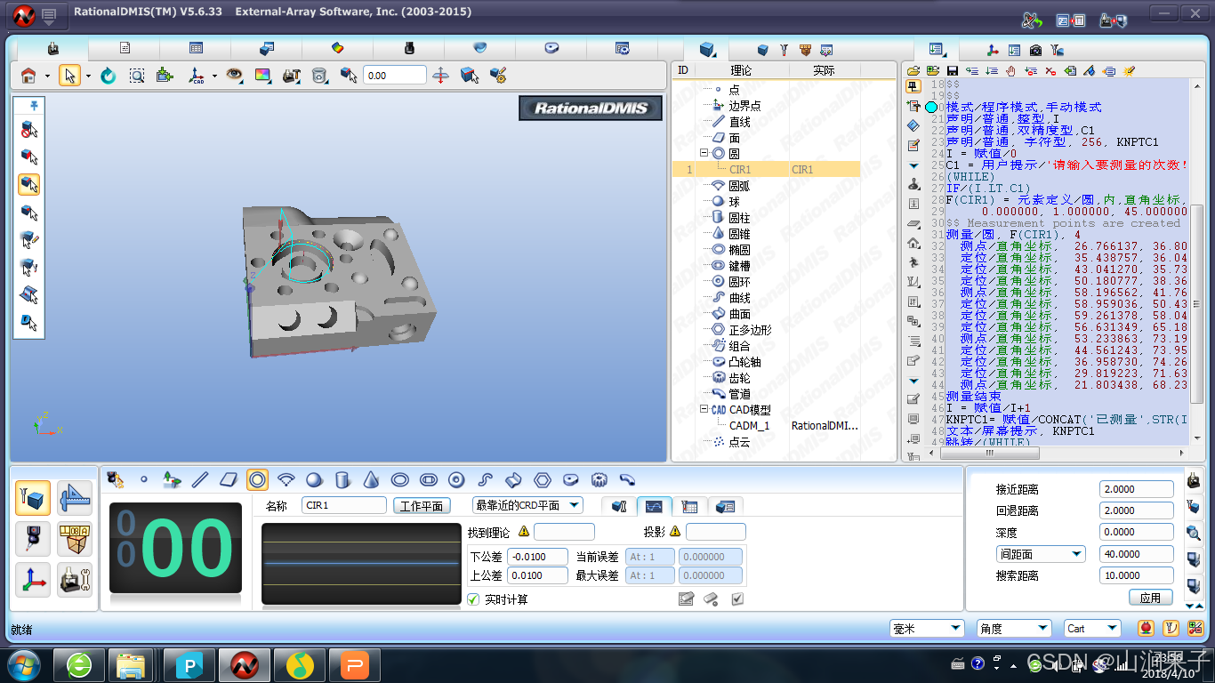Click the 名称 CIR1 name field
This screenshot has height=683, width=1215.
(x=343, y=505)
